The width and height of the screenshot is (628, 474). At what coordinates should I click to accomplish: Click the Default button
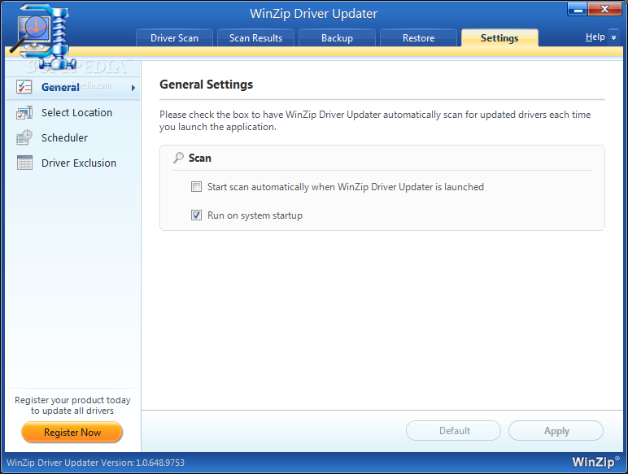tap(453, 431)
